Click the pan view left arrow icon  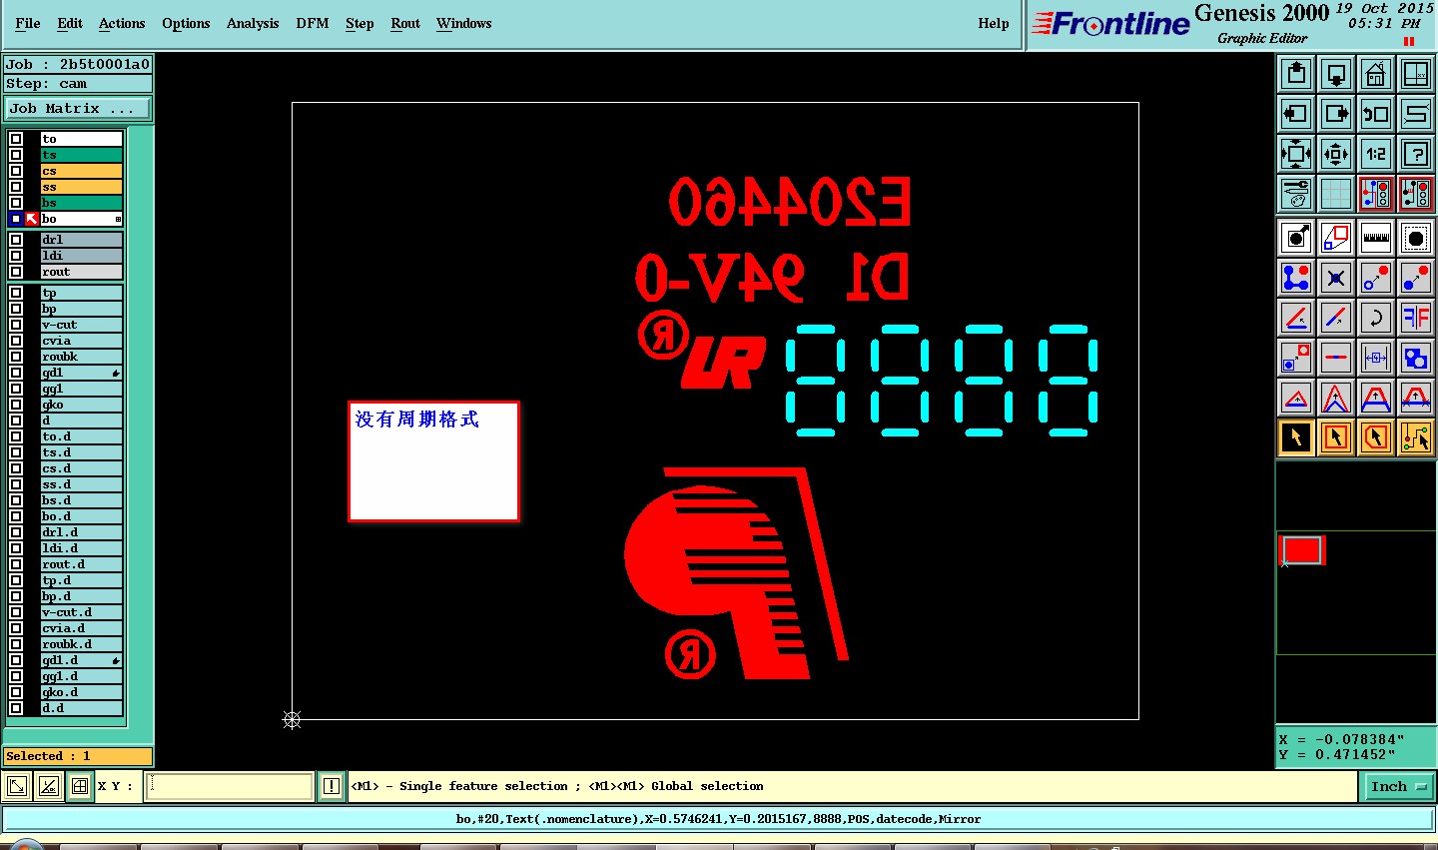(x=1296, y=114)
